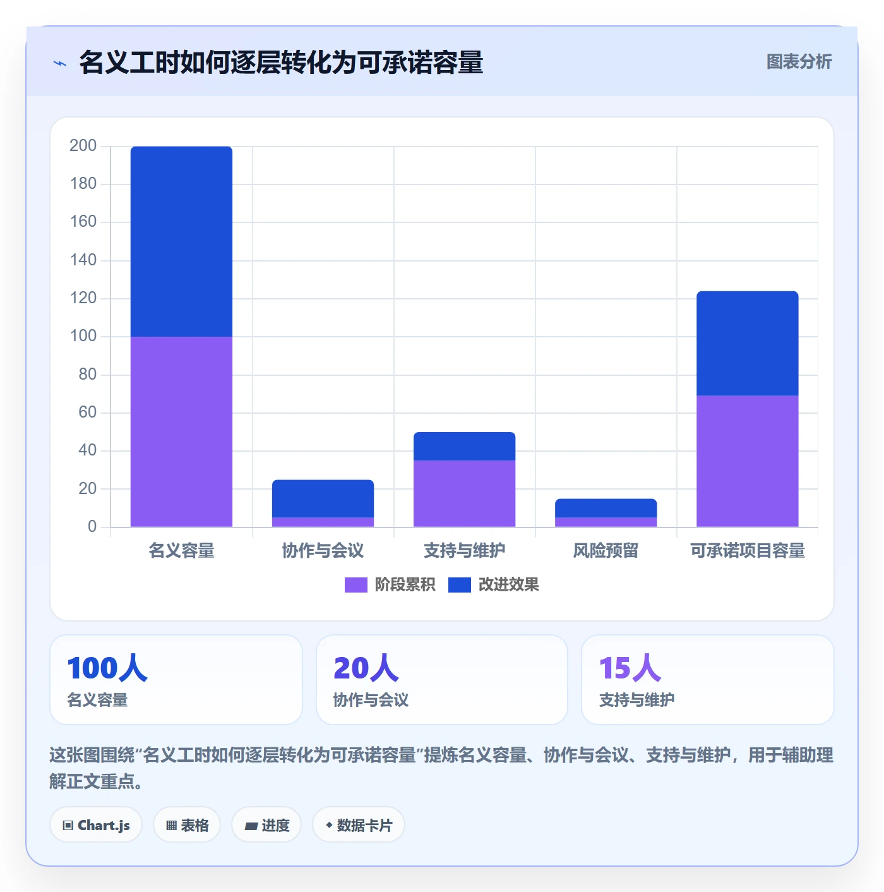Toggle the purple 阶段累积 legend swatch
Image resolution: width=884 pixels, height=892 pixels.
pyautogui.click(x=355, y=585)
